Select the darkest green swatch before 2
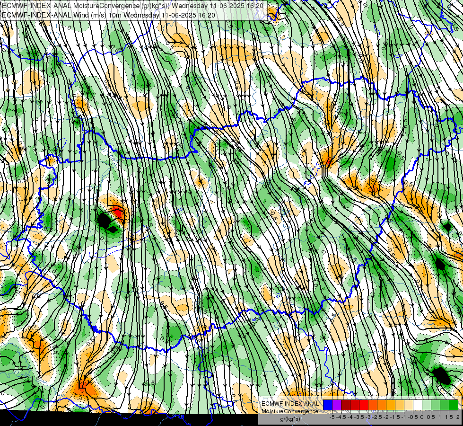 coord(454,405)
